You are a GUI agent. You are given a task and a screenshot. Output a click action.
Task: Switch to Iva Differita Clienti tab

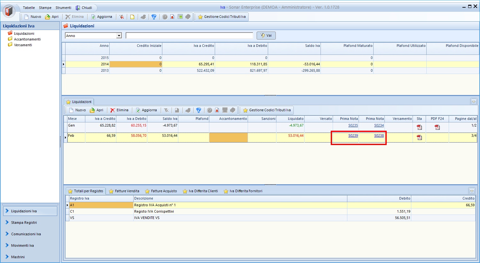pyautogui.click(x=200, y=191)
